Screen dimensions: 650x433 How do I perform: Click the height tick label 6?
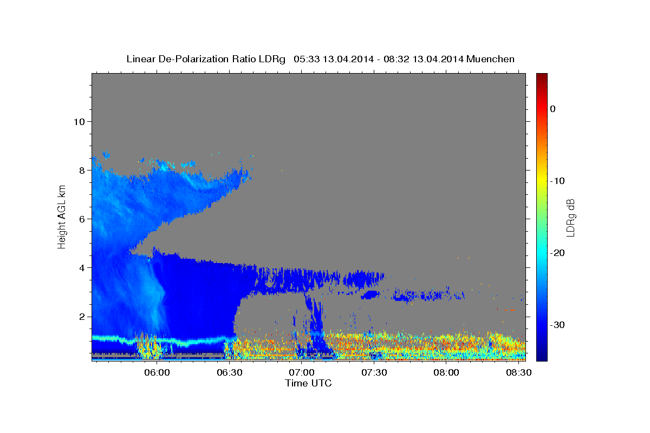pyautogui.click(x=82, y=219)
